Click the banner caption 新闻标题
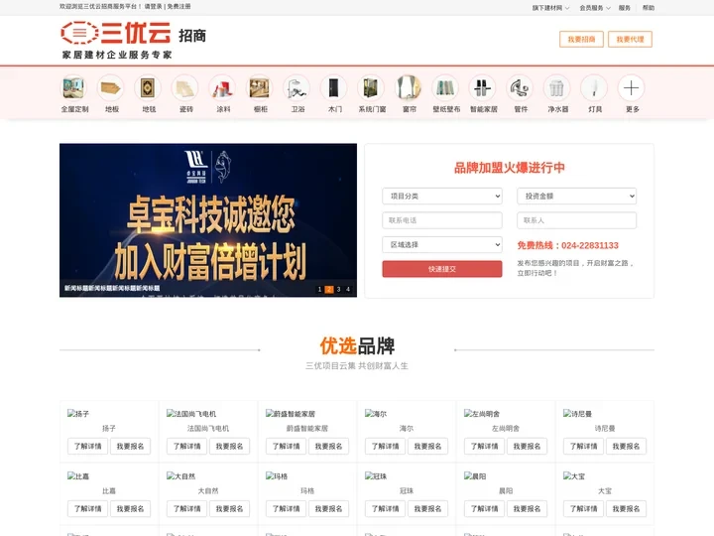Screen dimensions: 714x536 (x=112, y=288)
